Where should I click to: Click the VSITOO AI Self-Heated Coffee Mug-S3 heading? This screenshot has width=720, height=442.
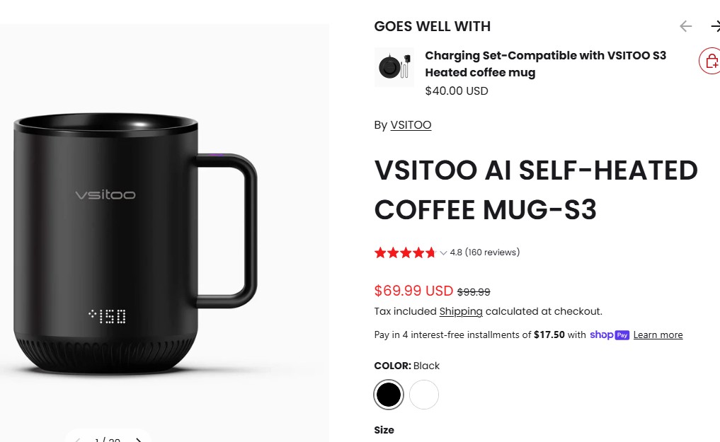[535, 190]
